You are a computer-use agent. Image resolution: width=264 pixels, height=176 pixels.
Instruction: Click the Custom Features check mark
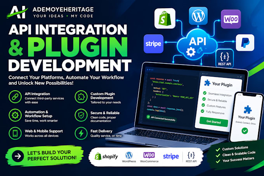tap(203, 105)
